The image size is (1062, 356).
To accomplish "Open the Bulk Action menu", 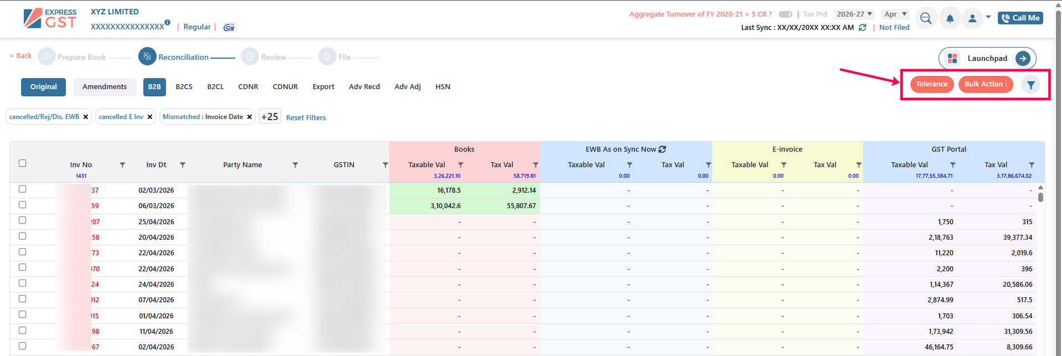I will (x=986, y=84).
